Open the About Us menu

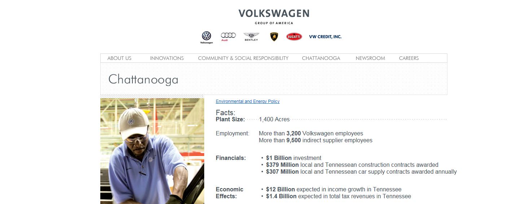pos(119,58)
